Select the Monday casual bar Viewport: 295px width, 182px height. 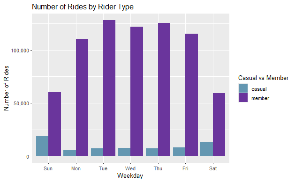click(69, 153)
